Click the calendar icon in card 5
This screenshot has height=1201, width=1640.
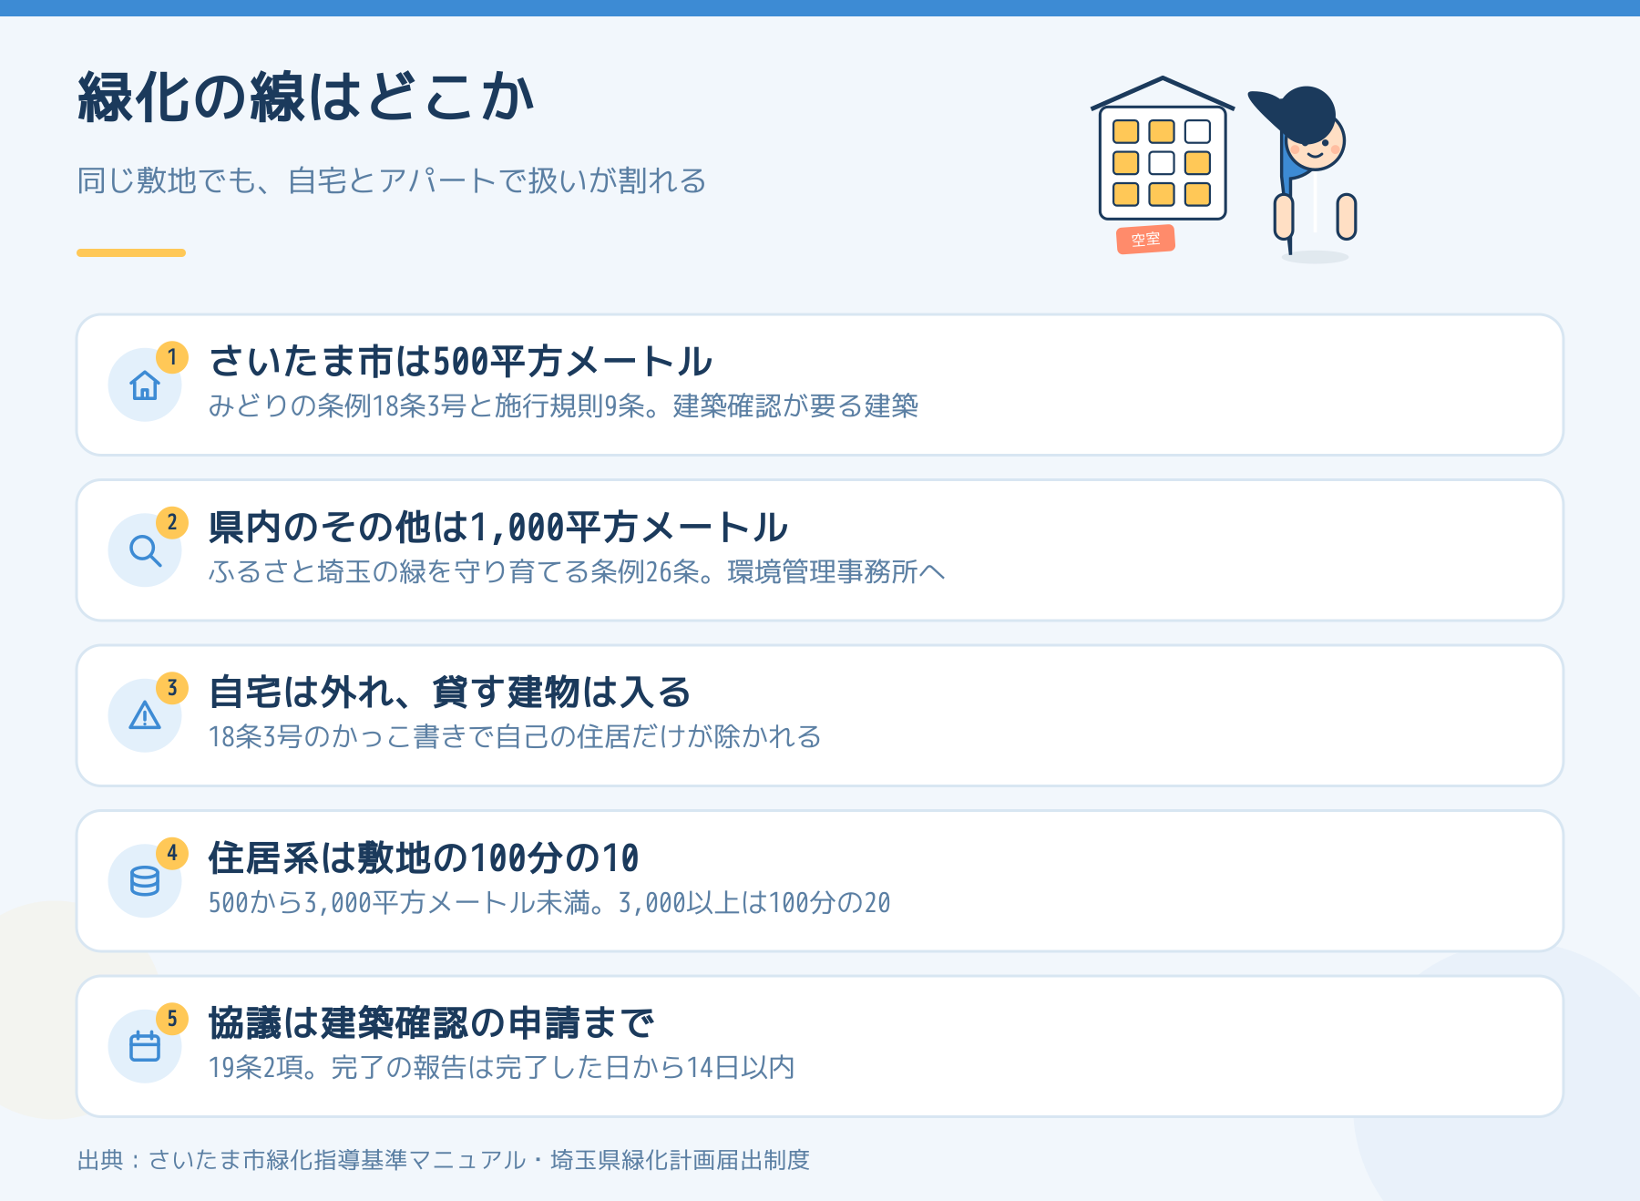pyautogui.click(x=145, y=1046)
